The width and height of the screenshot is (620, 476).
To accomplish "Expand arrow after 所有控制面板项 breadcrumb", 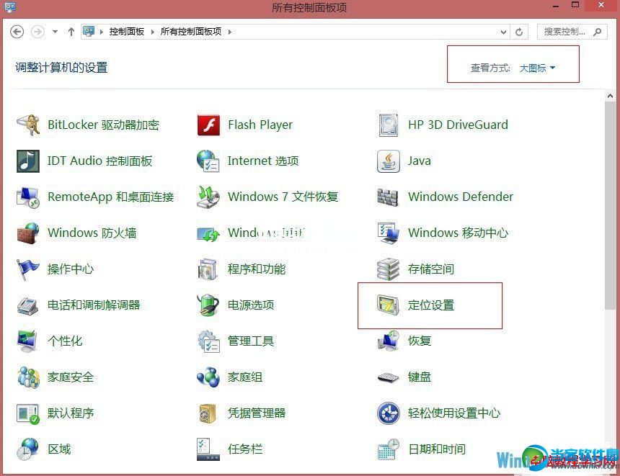I will pyautogui.click(x=230, y=32).
